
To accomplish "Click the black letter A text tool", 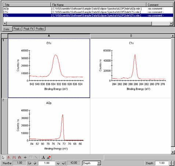I will point(43,158).
